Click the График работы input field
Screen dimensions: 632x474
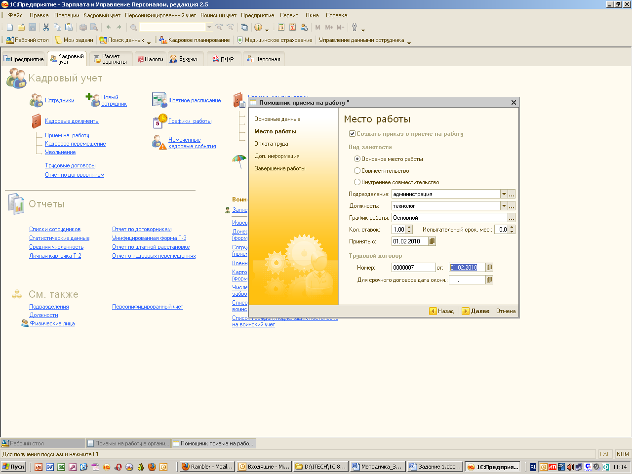(x=449, y=218)
